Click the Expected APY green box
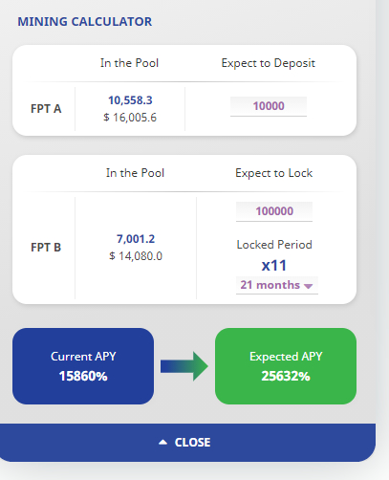 point(286,366)
